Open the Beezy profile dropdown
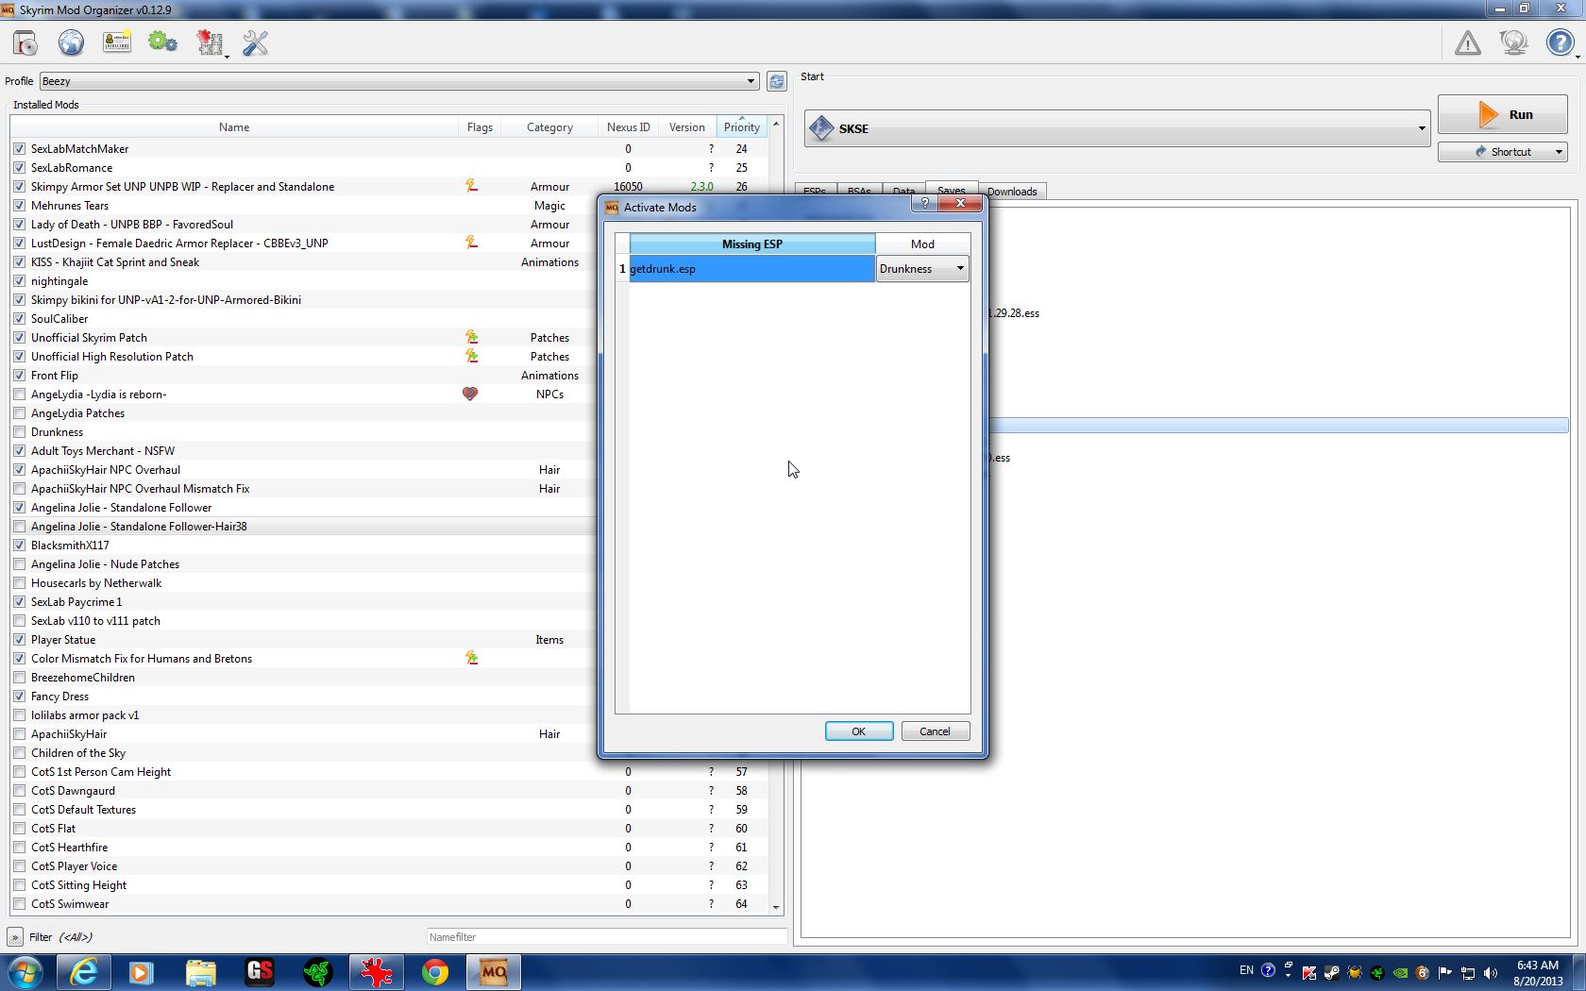This screenshot has width=1586, height=991. [751, 82]
